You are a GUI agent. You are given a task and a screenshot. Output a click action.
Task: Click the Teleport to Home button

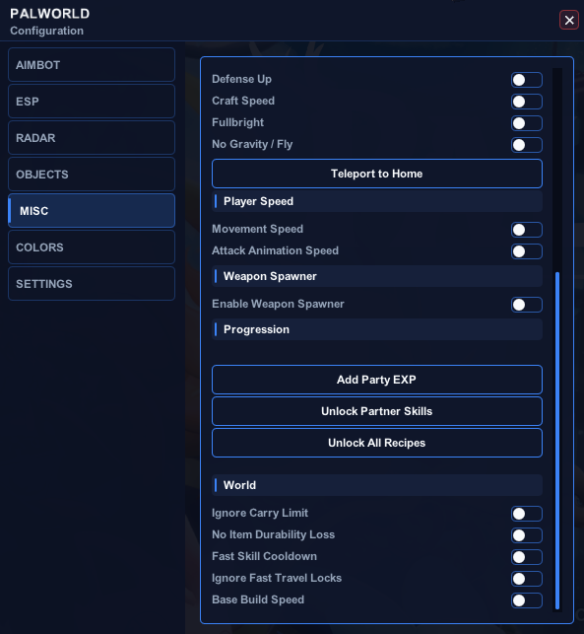pyautogui.click(x=377, y=174)
